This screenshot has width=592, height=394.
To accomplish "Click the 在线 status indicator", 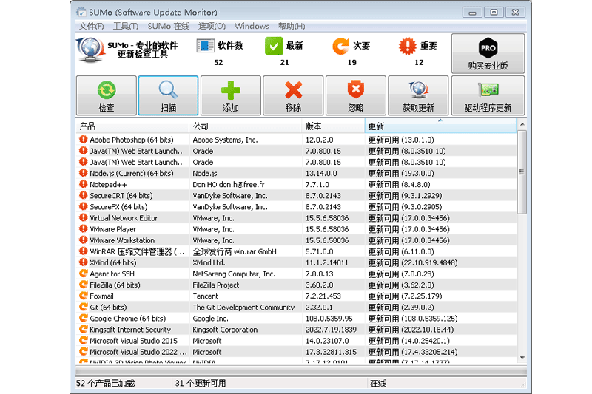I will click(378, 383).
